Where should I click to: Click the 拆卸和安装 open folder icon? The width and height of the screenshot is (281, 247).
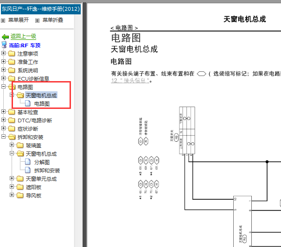12,137
